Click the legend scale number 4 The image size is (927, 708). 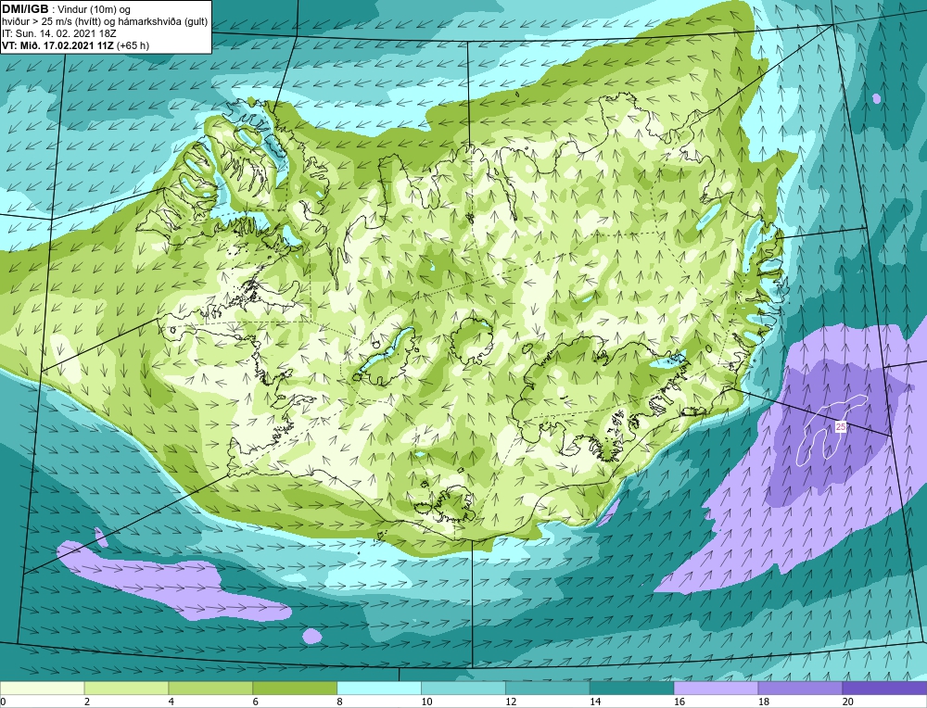[171, 702]
